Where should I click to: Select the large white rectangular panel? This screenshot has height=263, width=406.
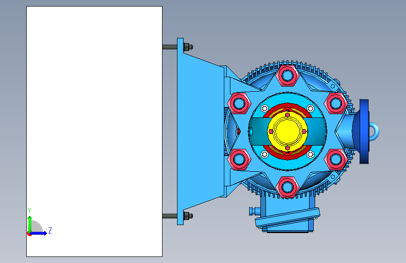click(x=94, y=131)
